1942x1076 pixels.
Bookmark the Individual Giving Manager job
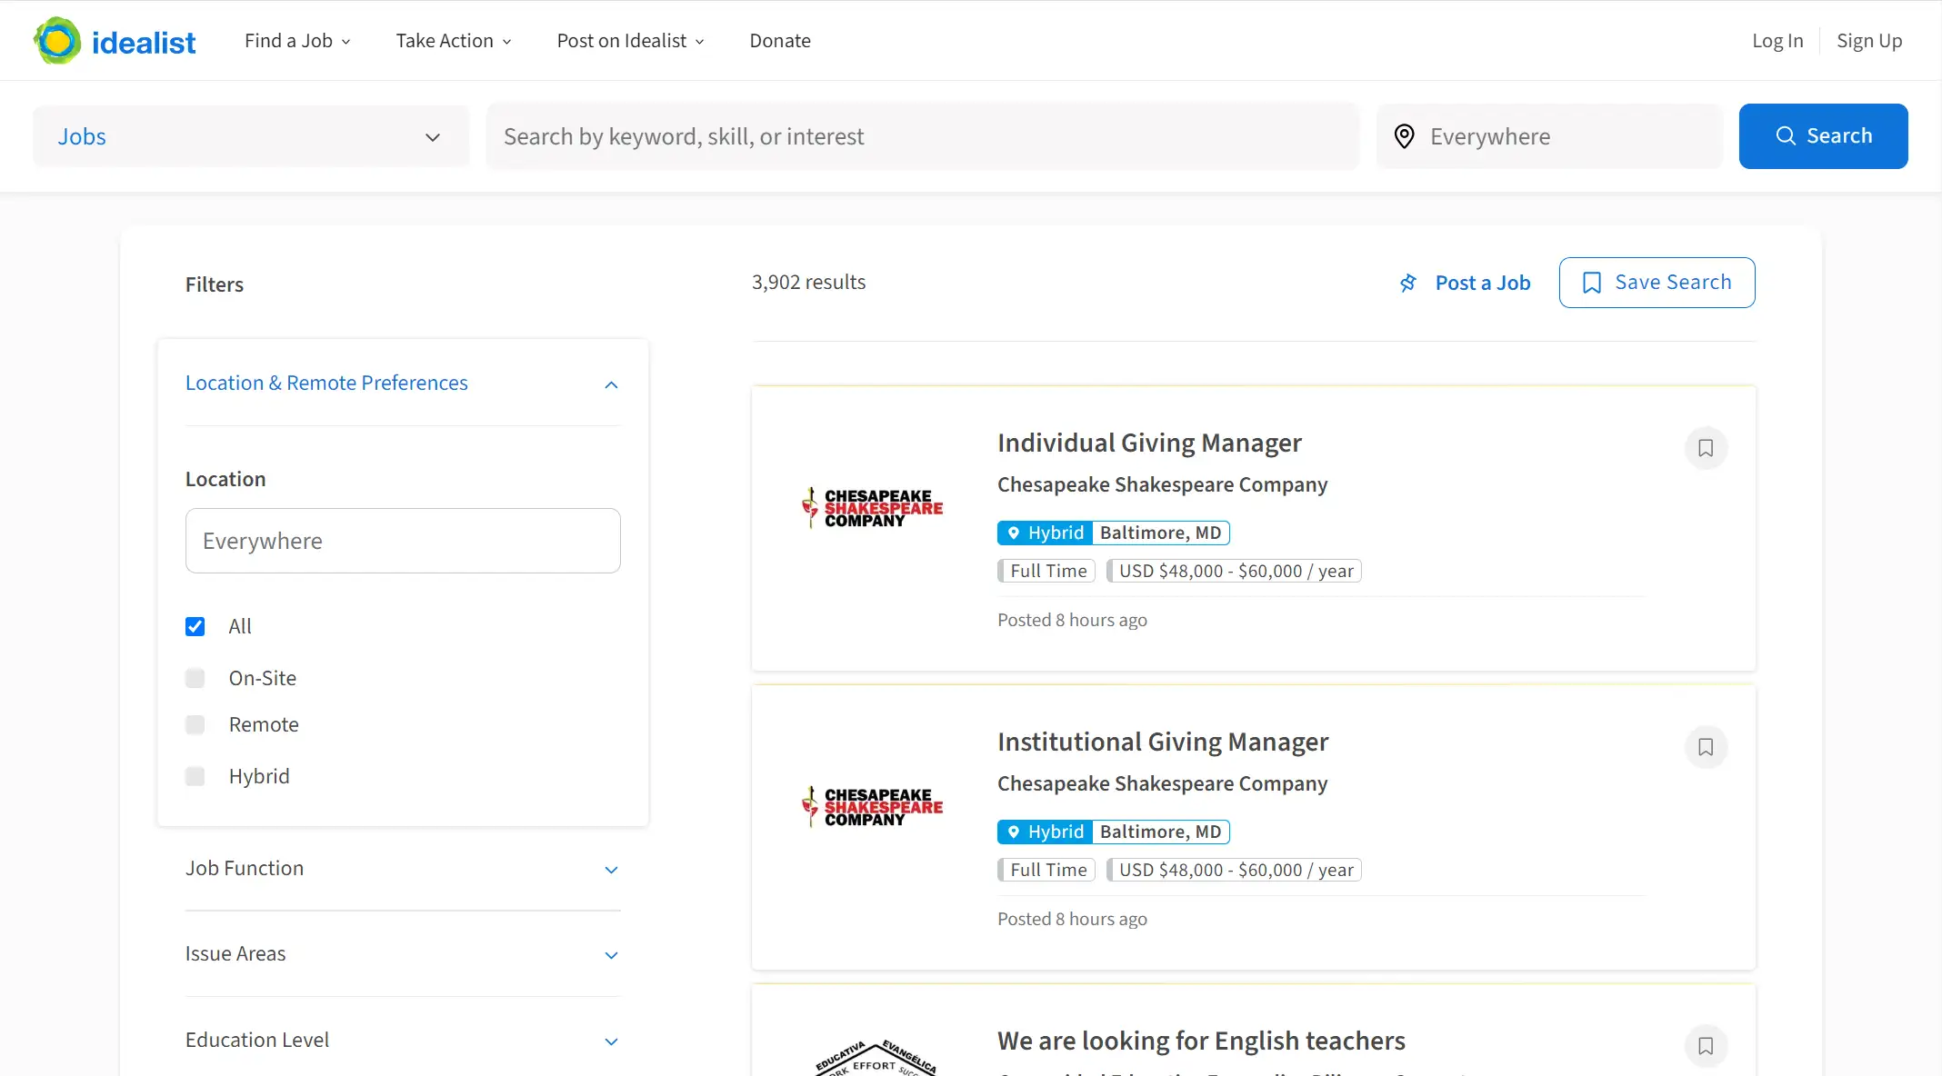(x=1706, y=448)
